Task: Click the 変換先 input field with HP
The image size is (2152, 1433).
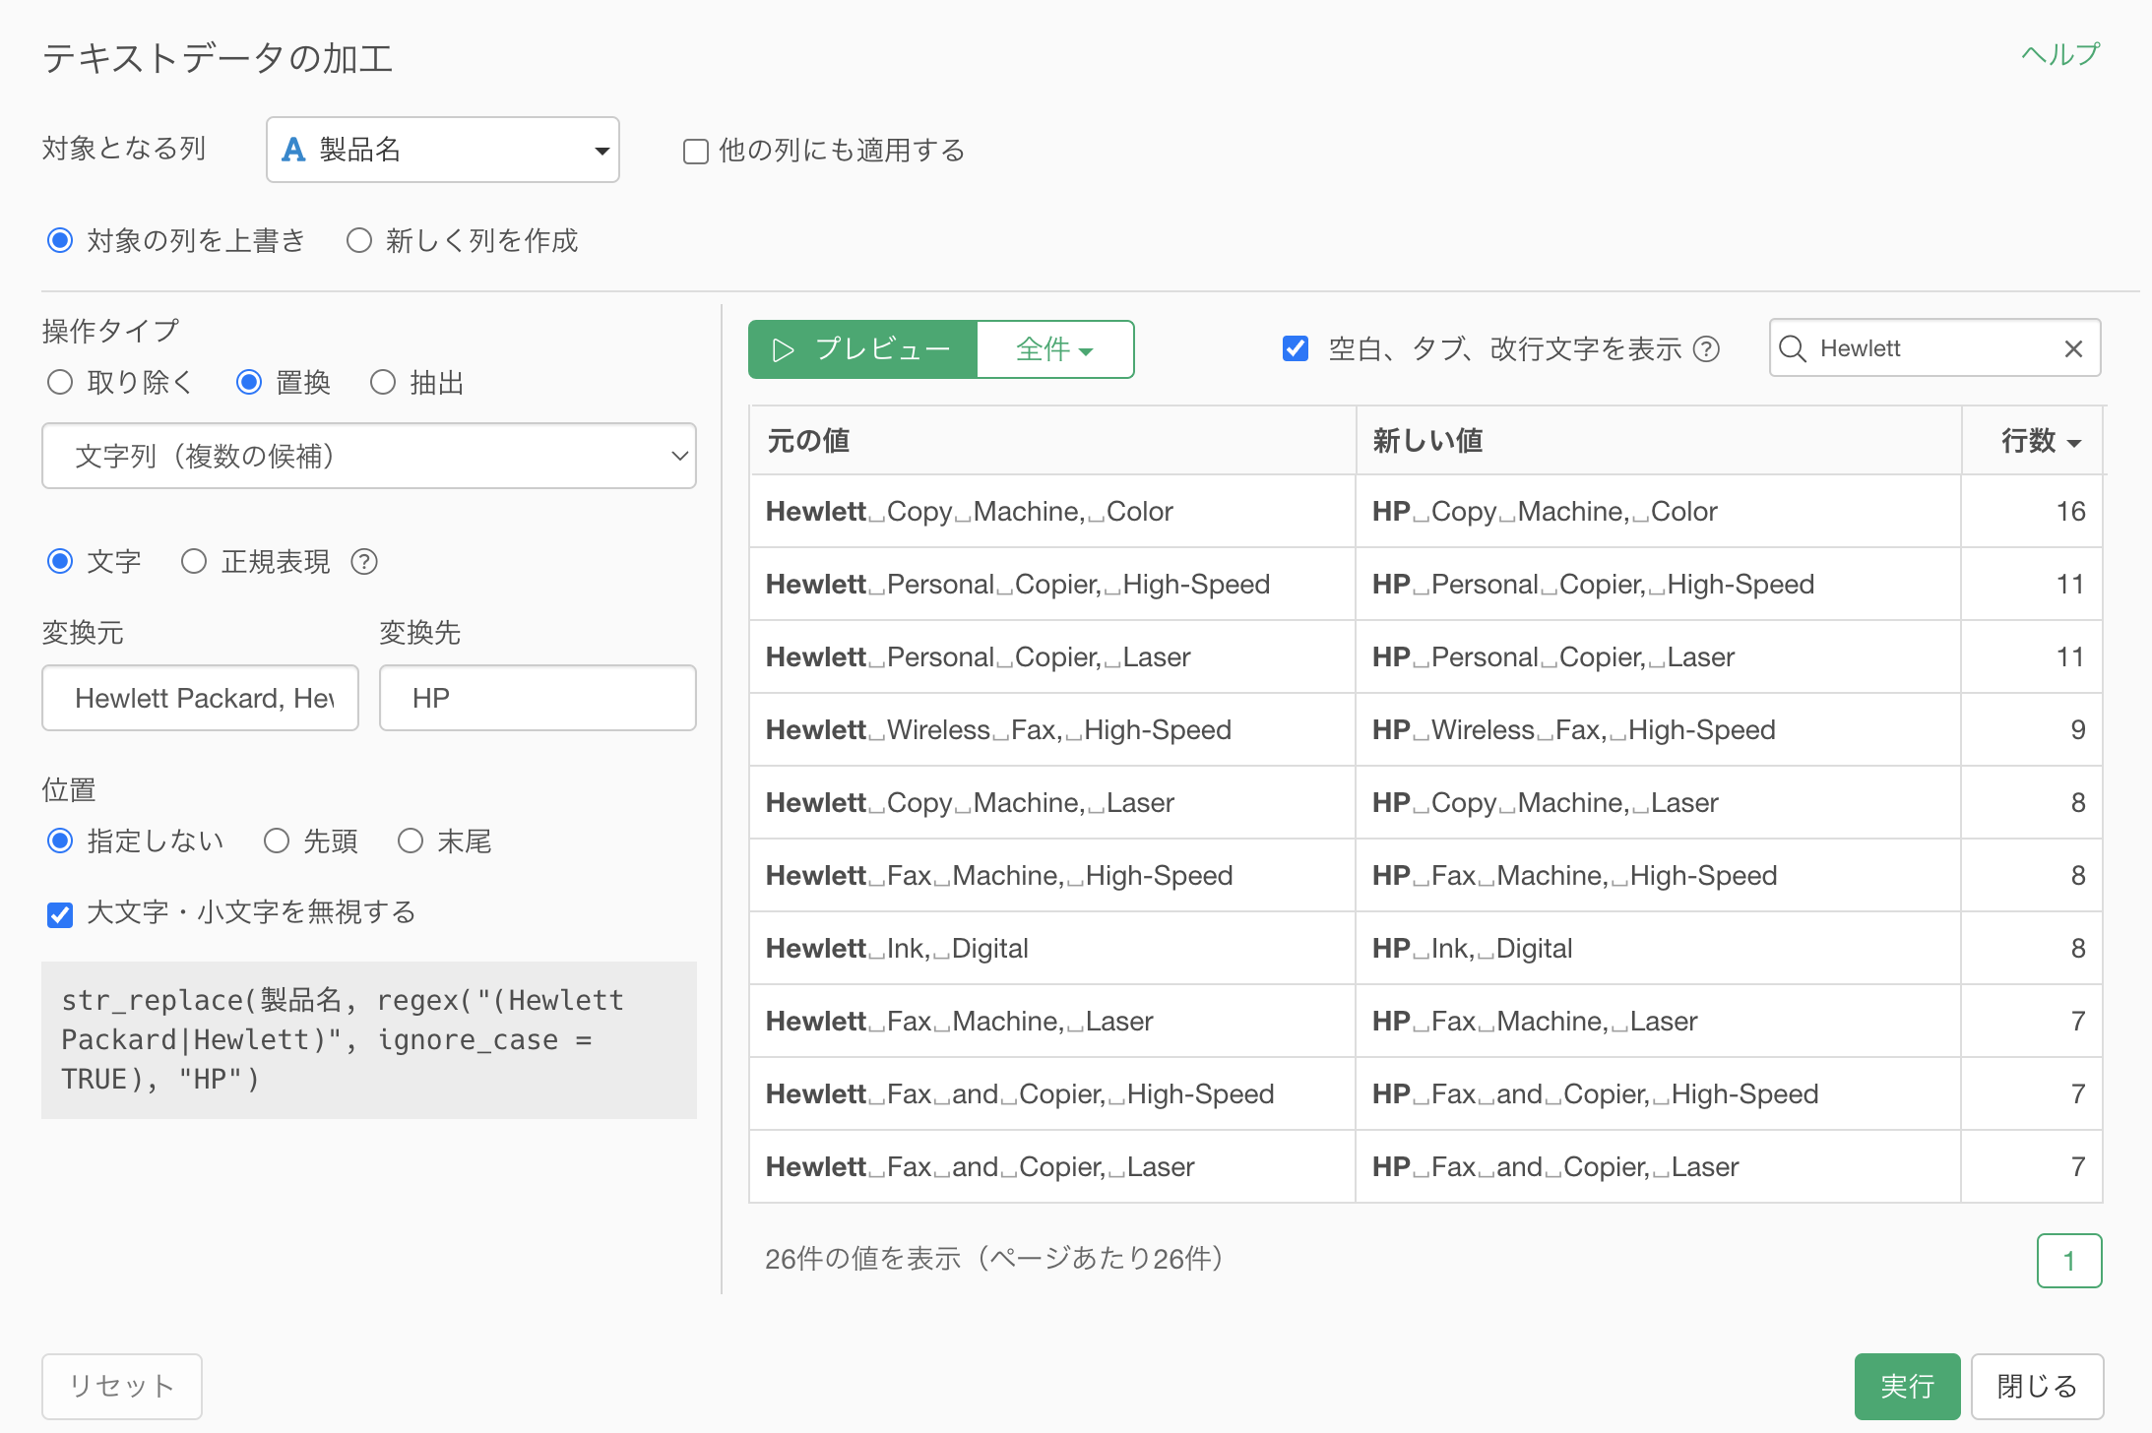Action: pyautogui.click(x=538, y=698)
